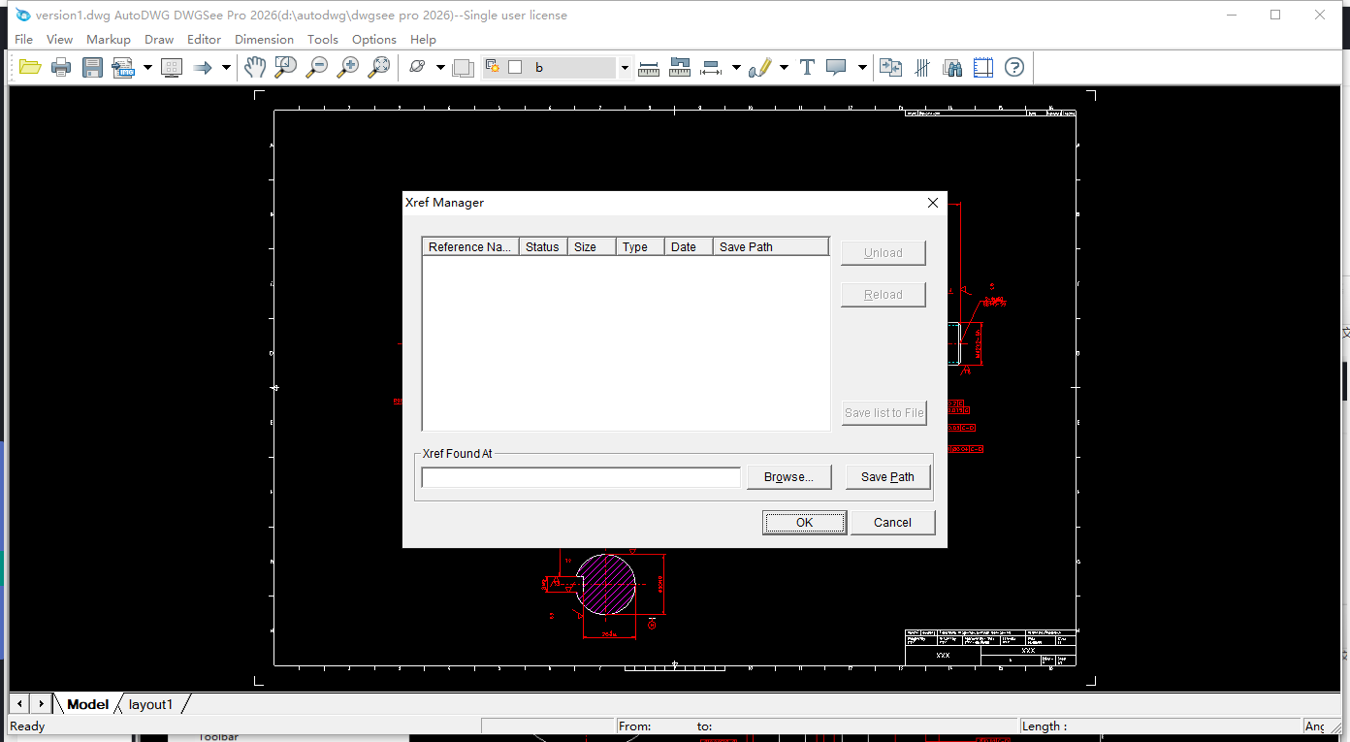
Task: Click the binoculars find icon
Action: 952,67
